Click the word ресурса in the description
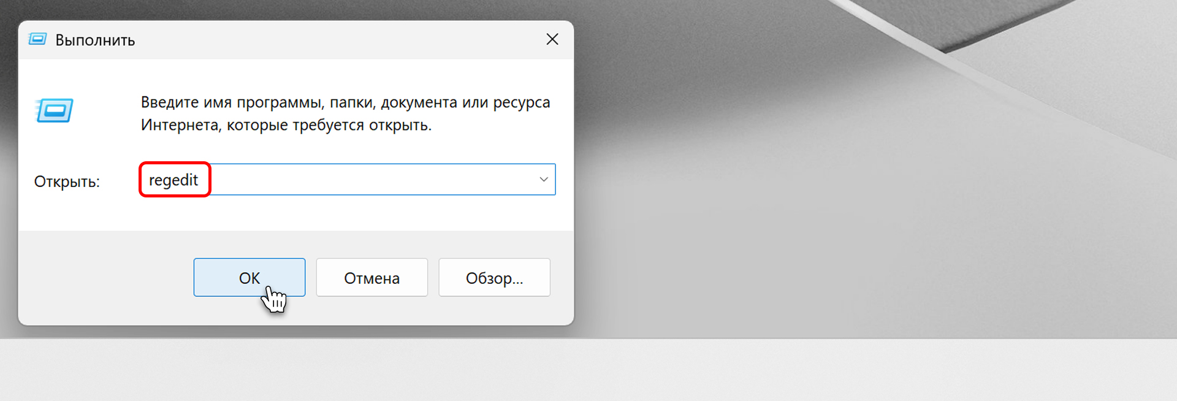This screenshot has height=401, width=1177. coord(521,102)
